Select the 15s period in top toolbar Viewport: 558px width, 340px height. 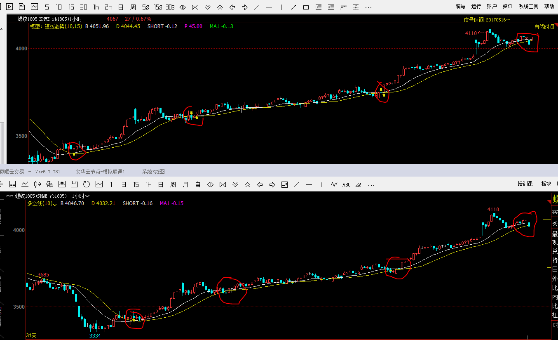pos(158,7)
